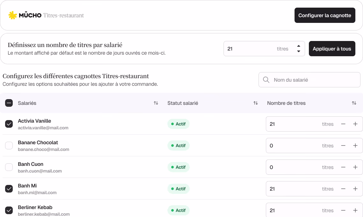Toggle the select-all Salariés checkbox
The width and height of the screenshot is (363, 217).
click(9, 103)
